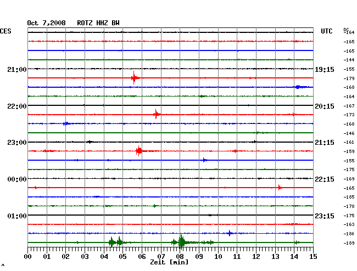Viewport: 357px width, 271px height.
Task: Click the DC offset value -179
Action: (349, 78)
